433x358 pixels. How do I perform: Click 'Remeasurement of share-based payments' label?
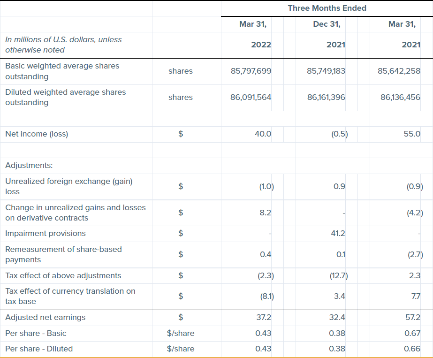[63, 254]
